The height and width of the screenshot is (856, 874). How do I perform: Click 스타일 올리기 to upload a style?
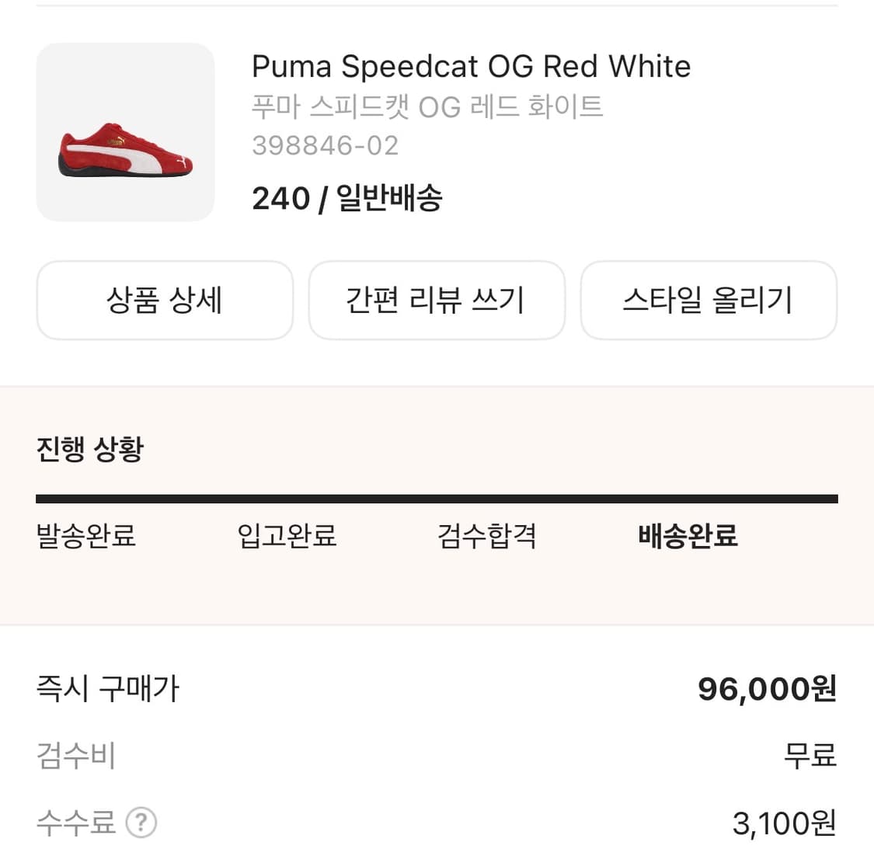pyautogui.click(x=709, y=301)
